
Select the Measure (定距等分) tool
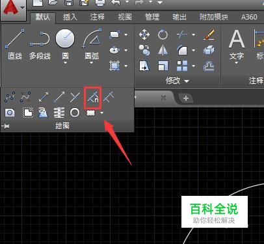pyautogui.click(x=109, y=97)
